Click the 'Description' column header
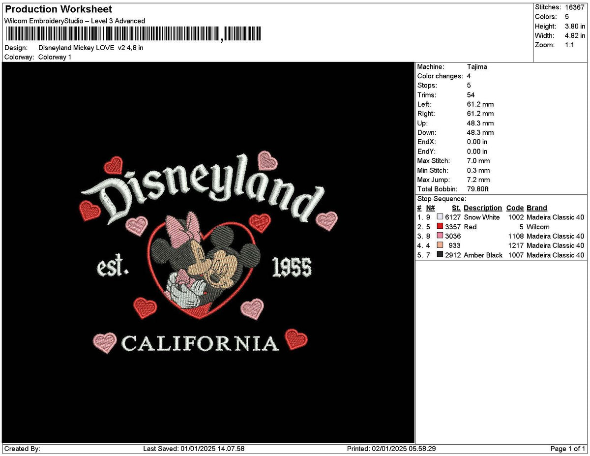Screen dimensions: 590x456 point(483,208)
